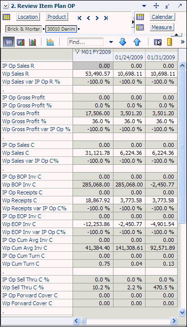Open the Calendar dimension button

[162, 17]
